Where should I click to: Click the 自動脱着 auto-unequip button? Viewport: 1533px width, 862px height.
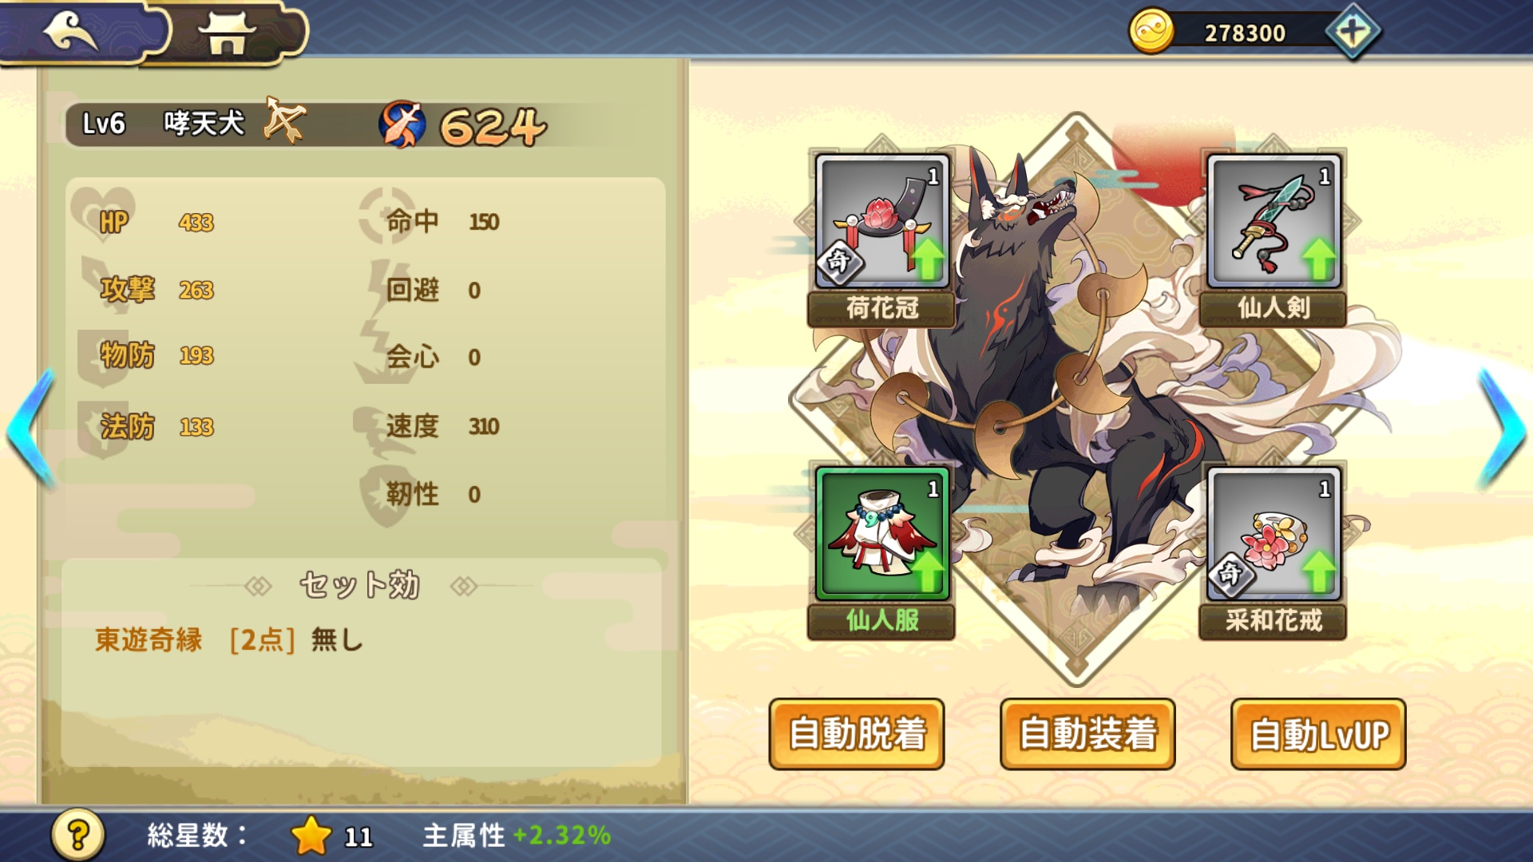pyautogui.click(x=857, y=734)
